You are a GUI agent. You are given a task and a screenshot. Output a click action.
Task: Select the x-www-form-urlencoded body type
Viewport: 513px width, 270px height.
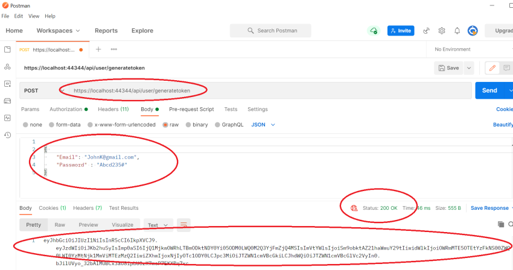121,125
